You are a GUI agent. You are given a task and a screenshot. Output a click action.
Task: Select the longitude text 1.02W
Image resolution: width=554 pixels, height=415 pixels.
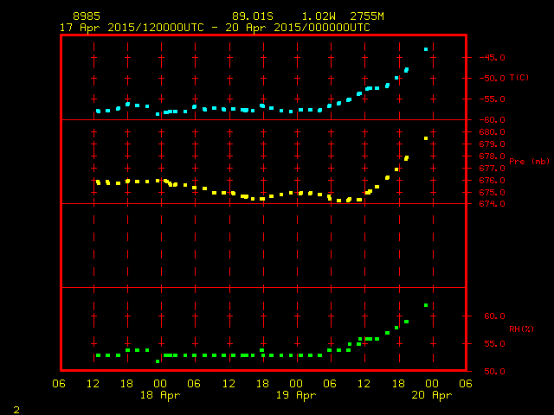[319, 16]
